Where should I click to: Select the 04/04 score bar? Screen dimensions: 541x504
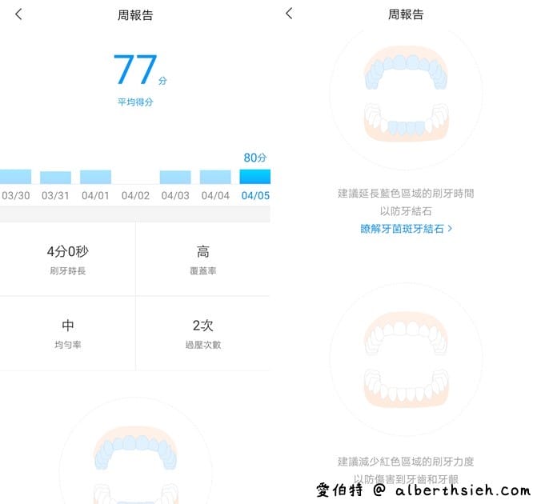click(x=215, y=177)
